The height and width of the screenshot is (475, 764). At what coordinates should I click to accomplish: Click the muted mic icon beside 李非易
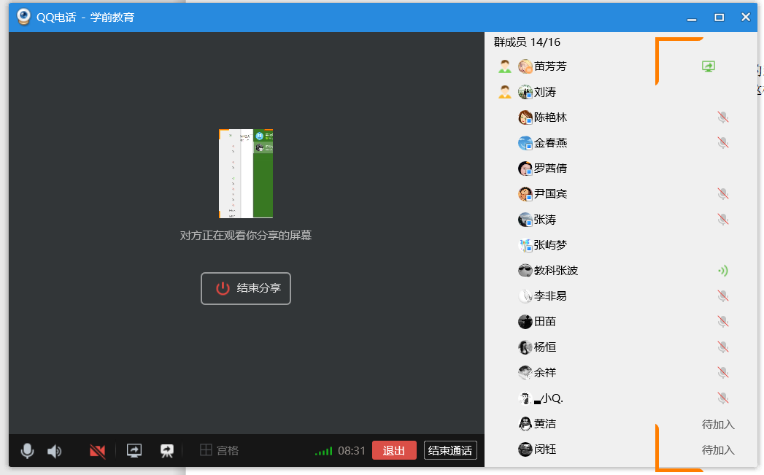pyautogui.click(x=722, y=296)
